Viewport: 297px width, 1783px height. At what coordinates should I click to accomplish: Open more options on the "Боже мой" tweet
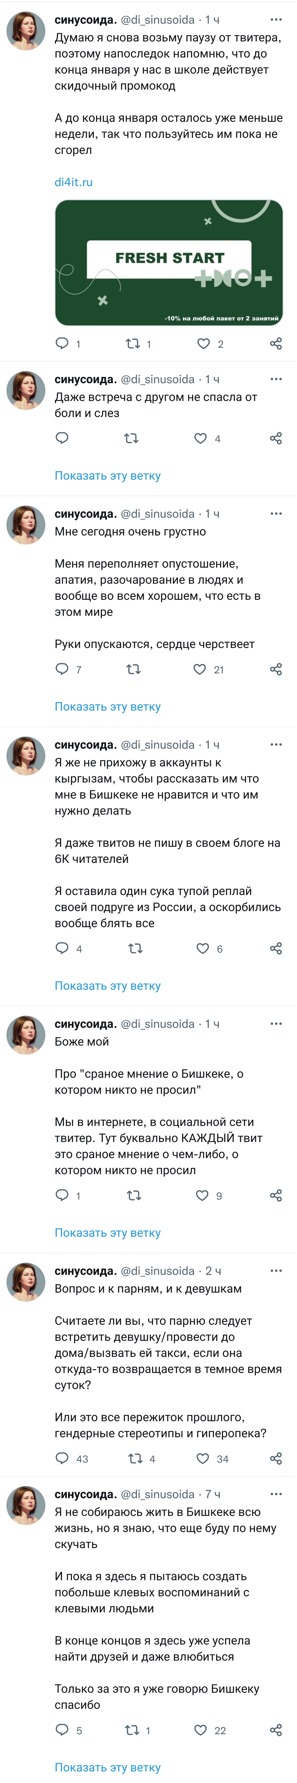click(x=276, y=1024)
